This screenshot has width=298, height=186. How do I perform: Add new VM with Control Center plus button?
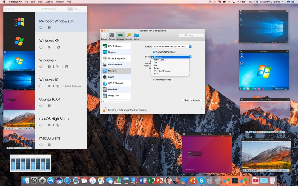click(x=83, y=9)
